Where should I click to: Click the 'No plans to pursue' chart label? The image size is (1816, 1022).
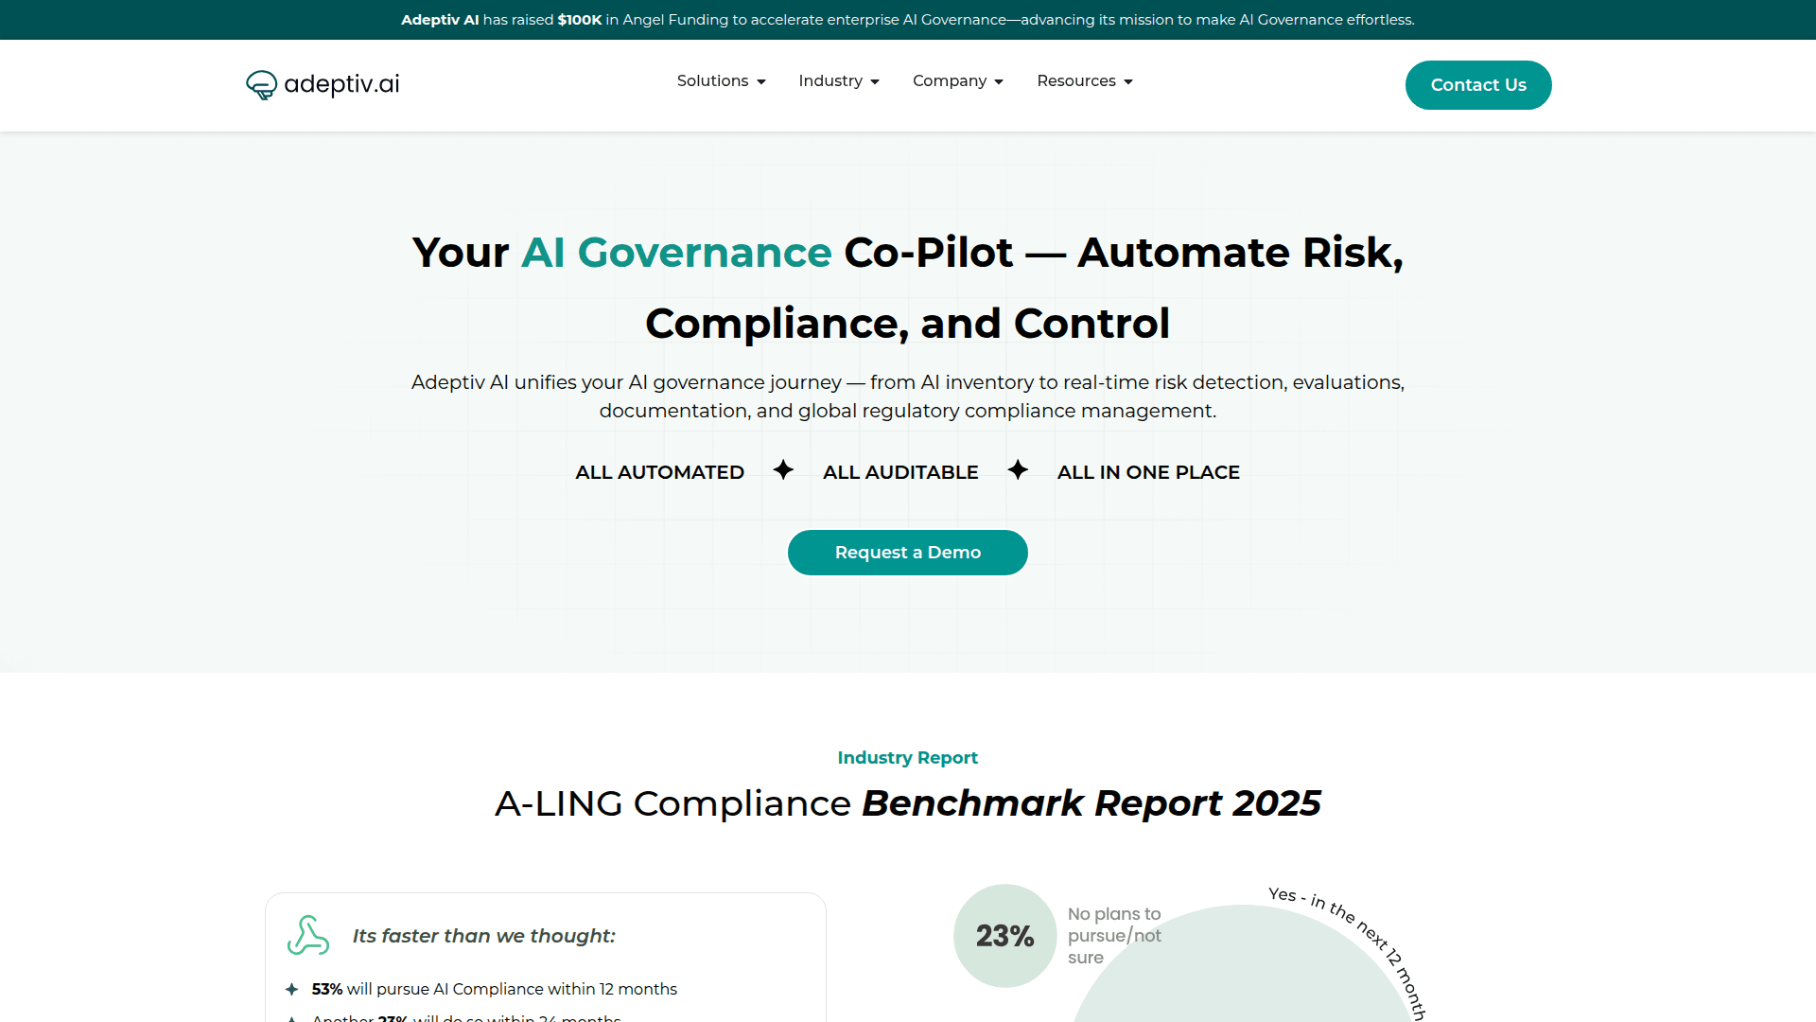(1114, 935)
